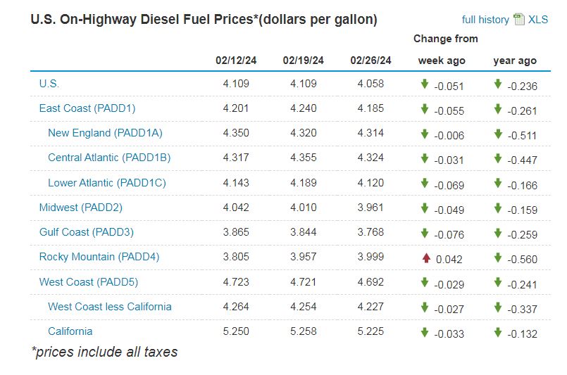Open Rocky Mountain (PADD4) link
This screenshot has height=375, width=567.
(99, 257)
